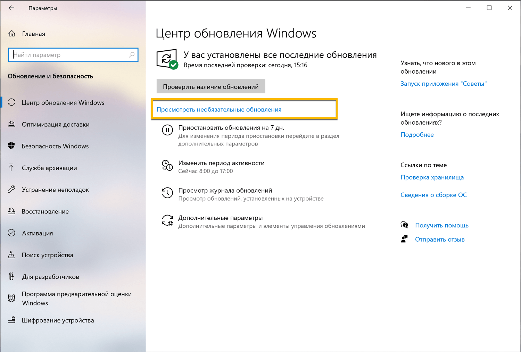This screenshot has height=352, width=521.
Task: Click the Отправить отзыв person icon
Action: (404, 239)
